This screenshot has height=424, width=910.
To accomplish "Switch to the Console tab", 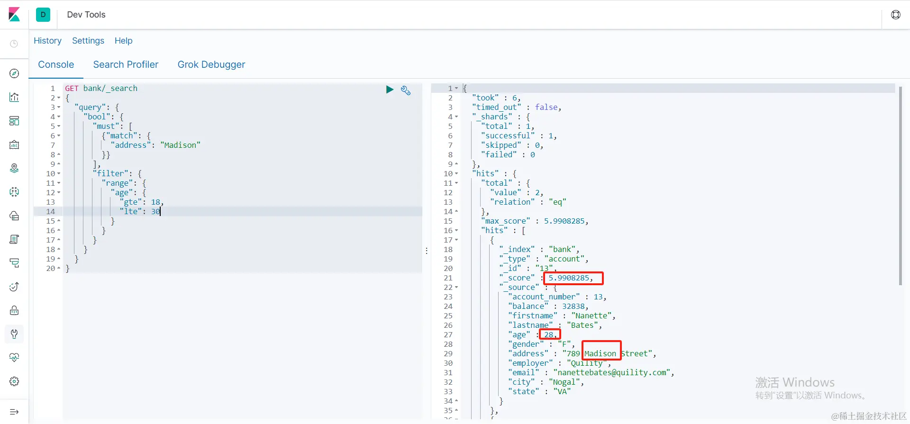I will click(x=56, y=64).
